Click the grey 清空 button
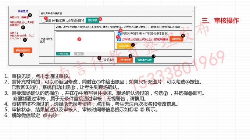The width and height of the screenshot is (250, 140). pyautogui.click(x=79, y=54)
